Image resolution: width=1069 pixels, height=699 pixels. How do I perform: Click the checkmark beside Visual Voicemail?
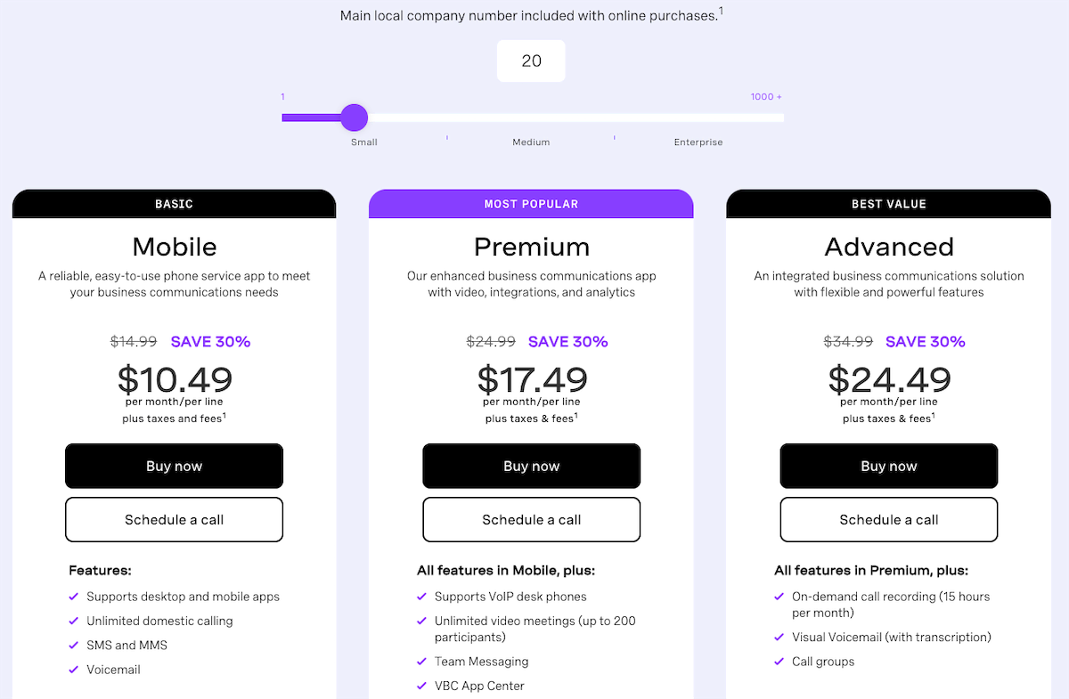tap(779, 638)
